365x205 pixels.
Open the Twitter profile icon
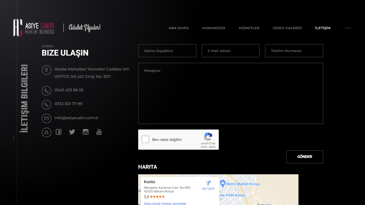[x=72, y=132]
